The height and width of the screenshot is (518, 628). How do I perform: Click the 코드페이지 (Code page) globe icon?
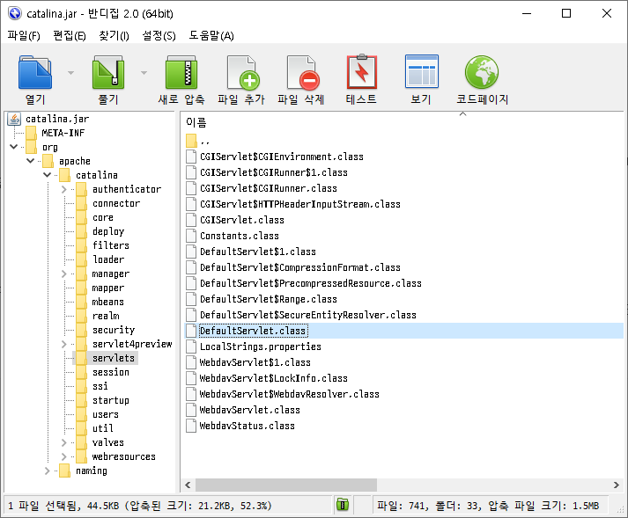[482, 72]
